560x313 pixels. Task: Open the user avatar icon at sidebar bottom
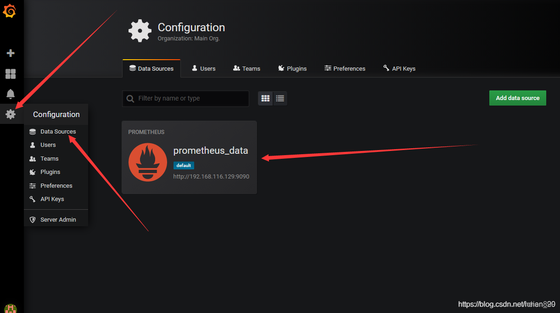[11, 308]
